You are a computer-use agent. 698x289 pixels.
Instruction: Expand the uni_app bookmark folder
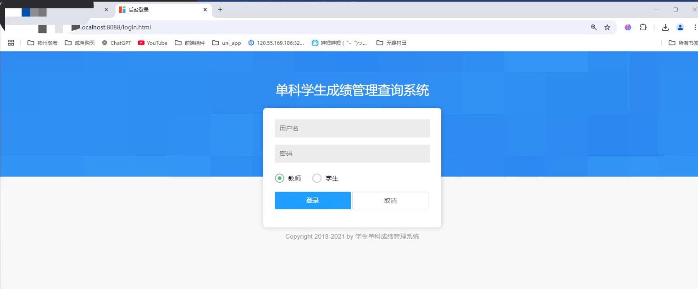pyautogui.click(x=227, y=43)
